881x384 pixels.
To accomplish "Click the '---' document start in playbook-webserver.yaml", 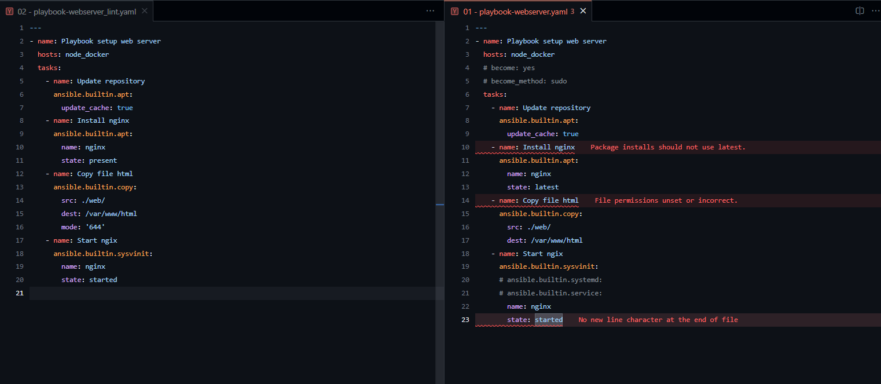I will (x=481, y=28).
